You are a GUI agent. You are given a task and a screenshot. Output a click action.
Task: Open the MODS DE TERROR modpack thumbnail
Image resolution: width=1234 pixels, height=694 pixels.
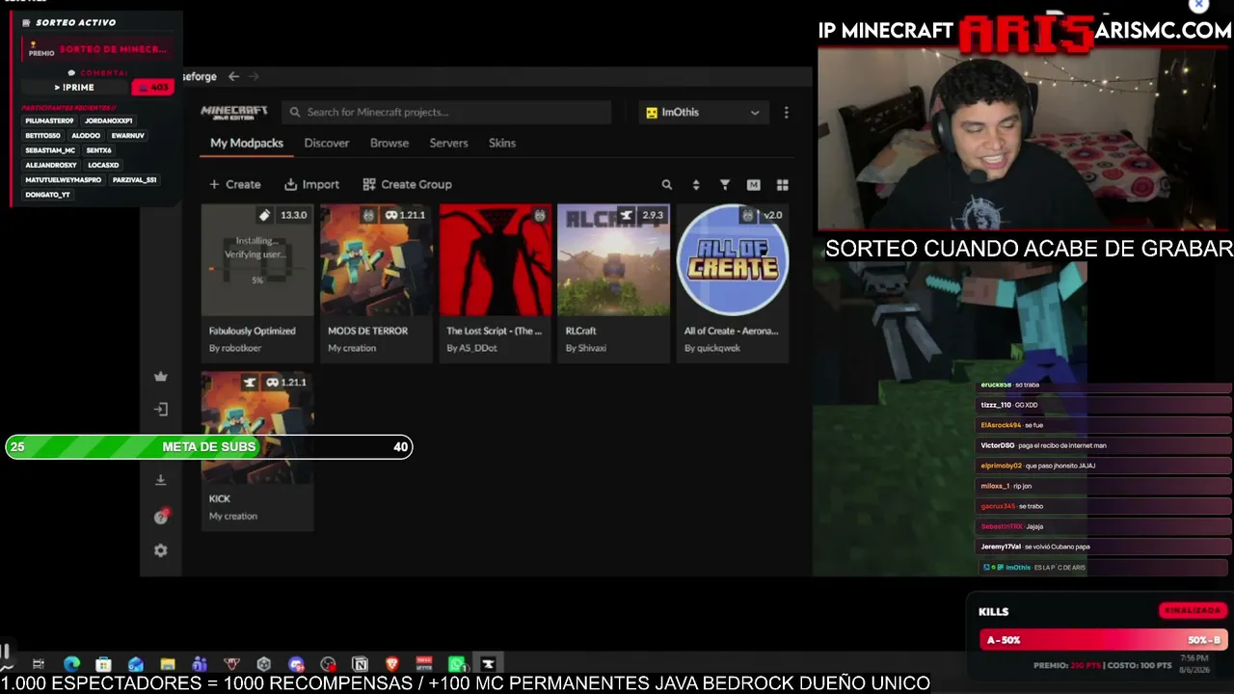(376, 260)
